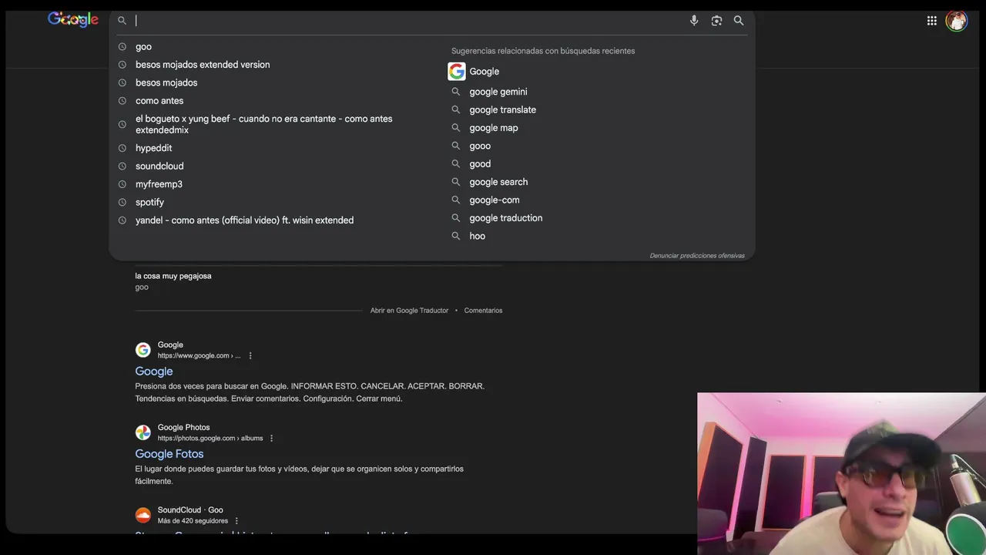Image resolution: width=986 pixels, height=555 pixels.
Task: Open more options for SoundCloud Goo result
Action: coord(236,521)
